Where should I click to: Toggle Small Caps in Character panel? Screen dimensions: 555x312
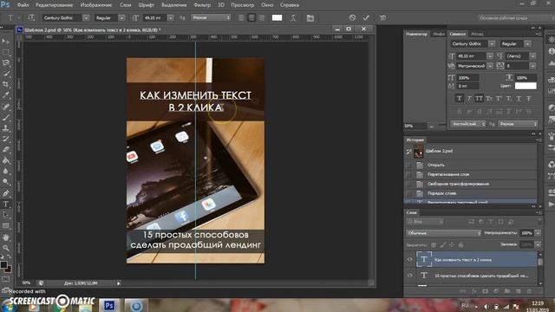[489, 98]
